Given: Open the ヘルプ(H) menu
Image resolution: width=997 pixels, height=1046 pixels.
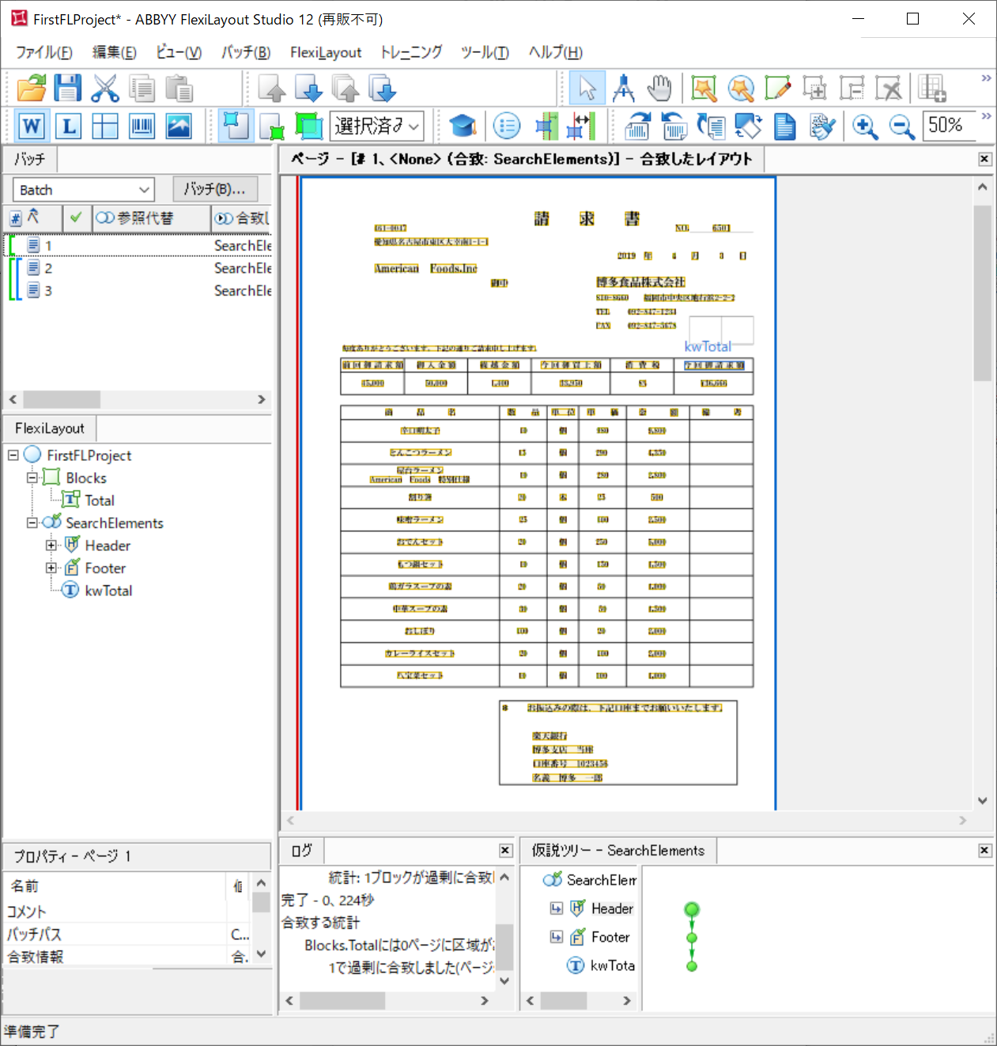Looking at the screenshot, I should pos(556,52).
